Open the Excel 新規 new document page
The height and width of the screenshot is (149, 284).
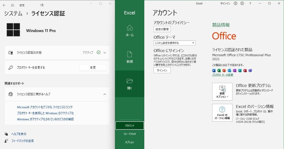coord(130,57)
